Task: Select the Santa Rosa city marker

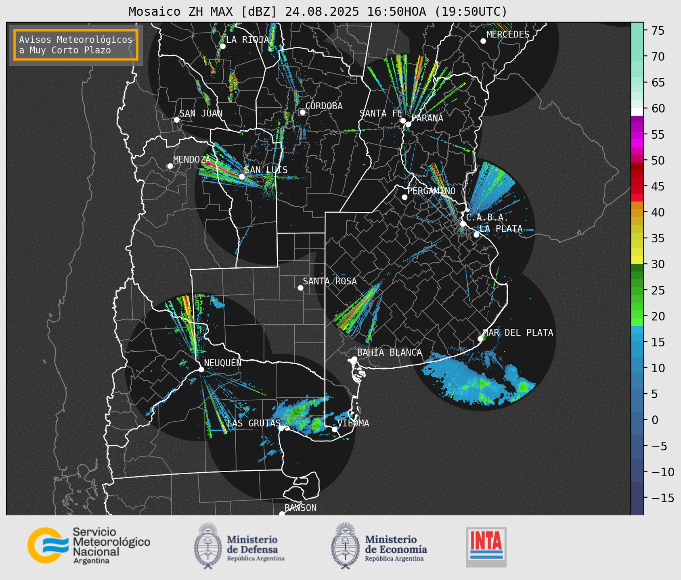Action: (300, 288)
